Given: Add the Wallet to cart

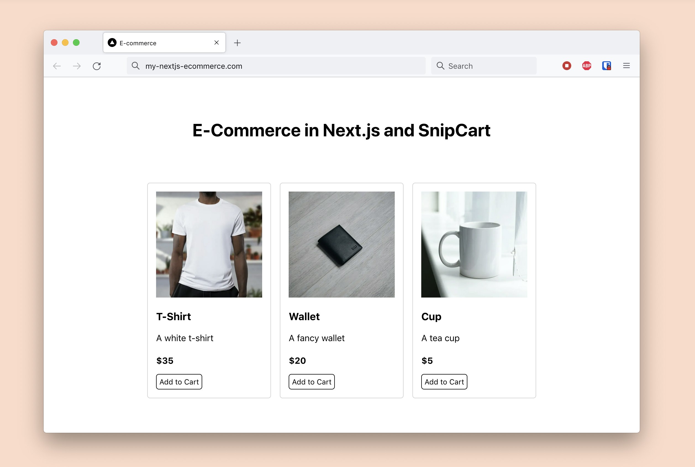Looking at the screenshot, I should [311, 381].
